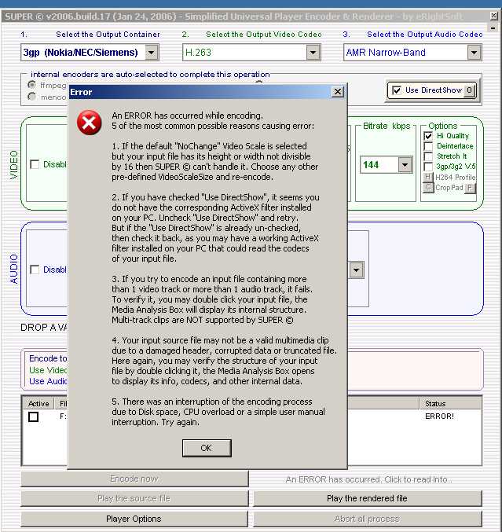The height and width of the screenshot is (532, 502).
Task: Click OK in the Error dialog
Action: tap(207, 448)
